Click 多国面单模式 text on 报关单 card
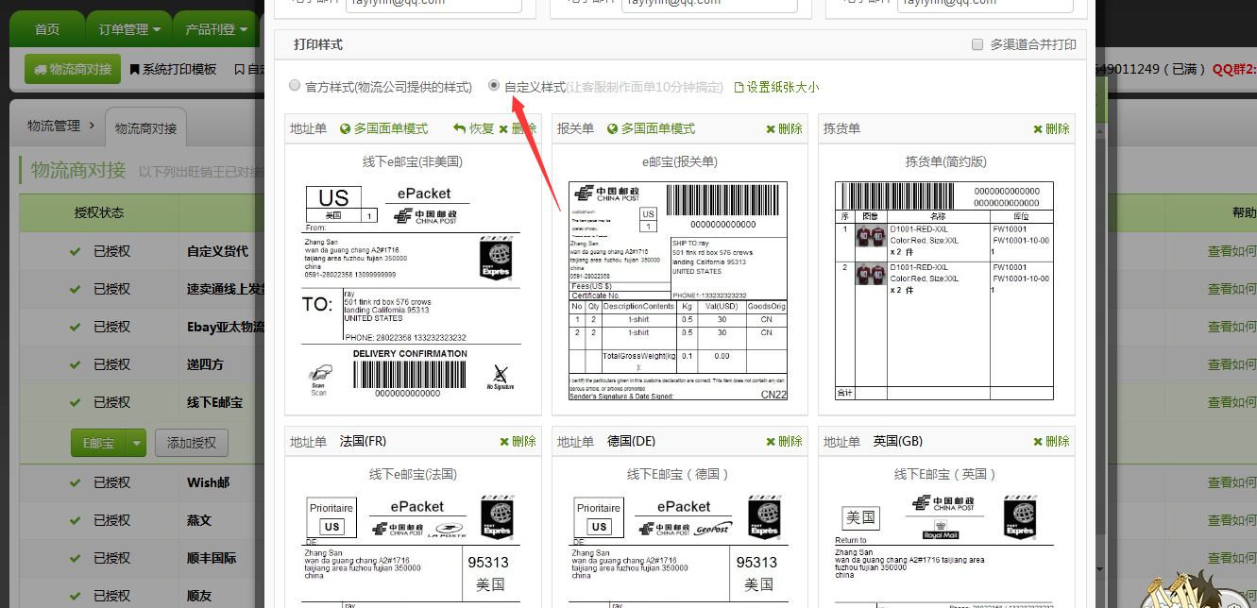 (x=659, y=128)
